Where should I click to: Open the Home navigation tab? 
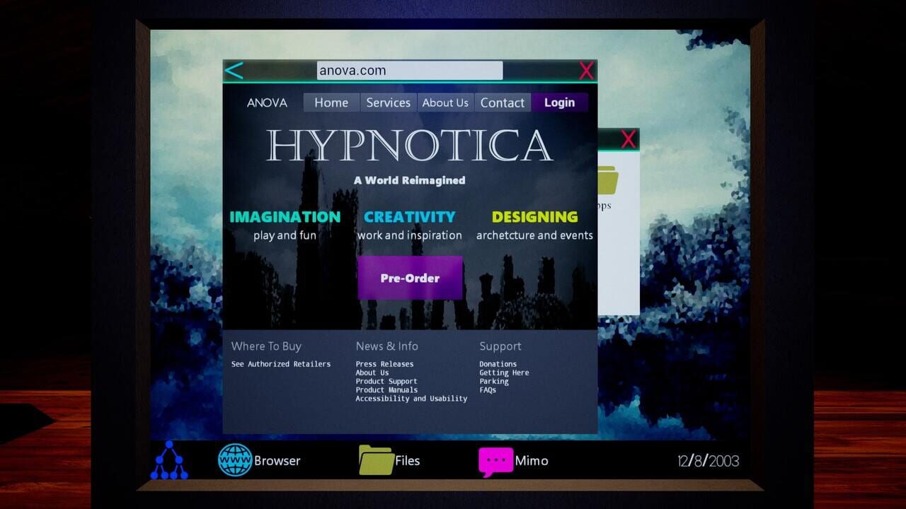coord(331,103)
